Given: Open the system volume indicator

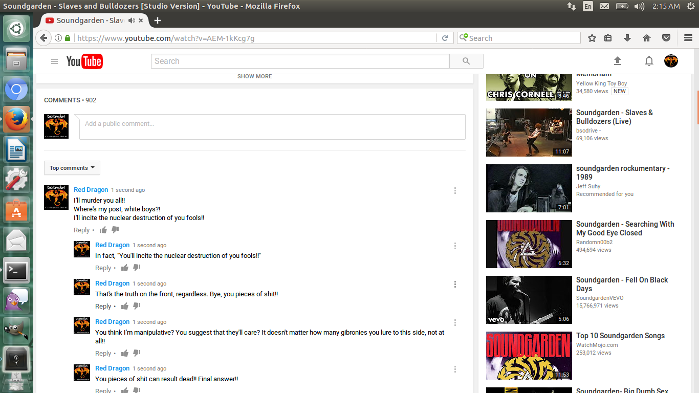Looking at the screenshot, I should (x=639, y=6).
